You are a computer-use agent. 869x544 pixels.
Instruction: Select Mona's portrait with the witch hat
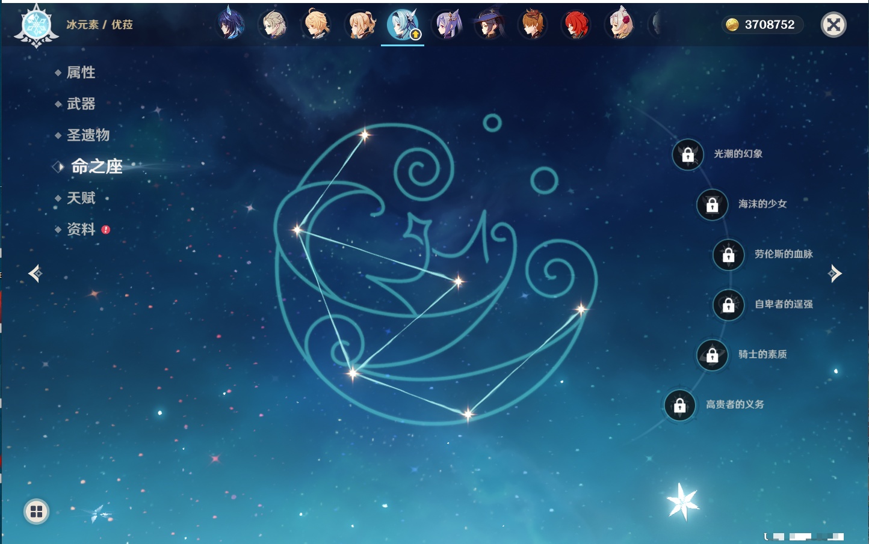tap(490, 25)
